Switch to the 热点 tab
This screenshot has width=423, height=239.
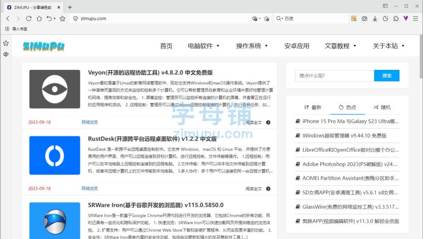347,107
